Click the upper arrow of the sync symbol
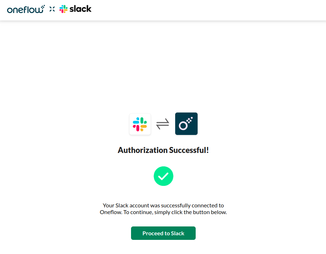The height and width of the screenshot is (254, 326). [163, 122]
